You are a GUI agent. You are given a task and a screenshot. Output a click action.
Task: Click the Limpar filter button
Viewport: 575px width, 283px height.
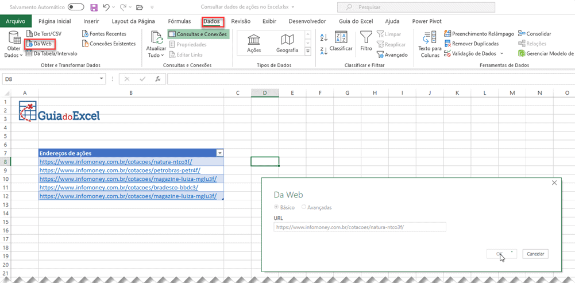[x=389, y=34]
